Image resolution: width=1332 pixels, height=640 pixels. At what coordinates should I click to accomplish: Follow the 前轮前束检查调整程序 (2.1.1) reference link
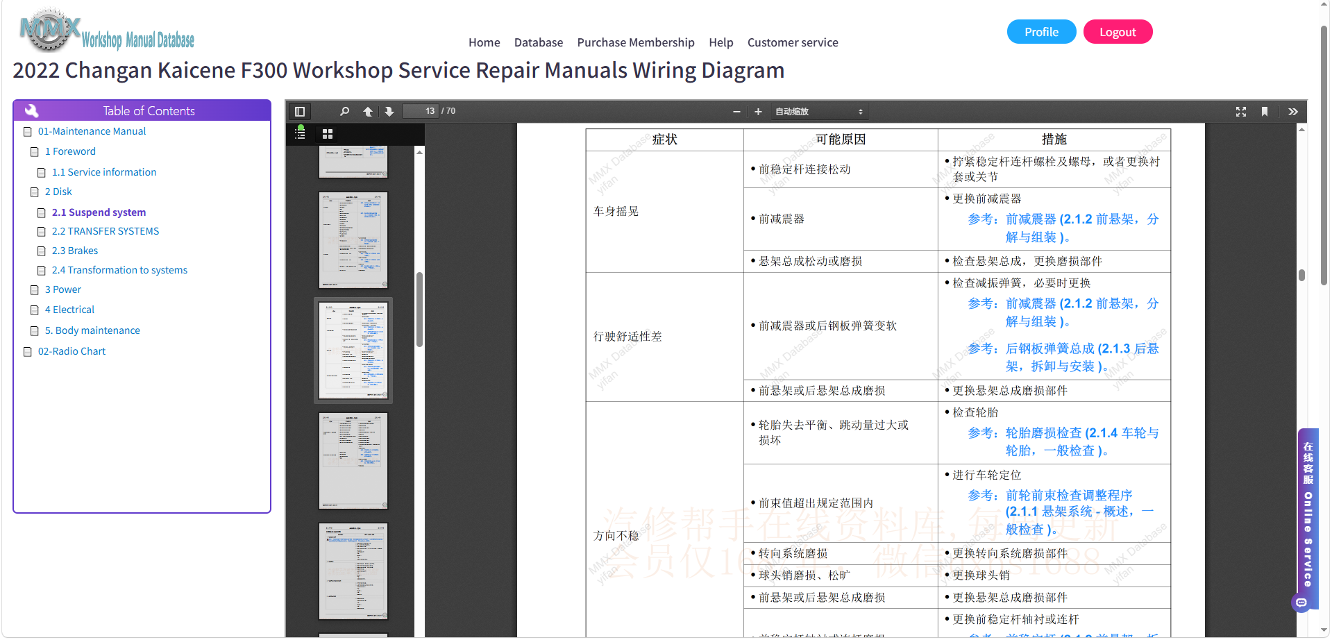click(x=1061, y=512)
